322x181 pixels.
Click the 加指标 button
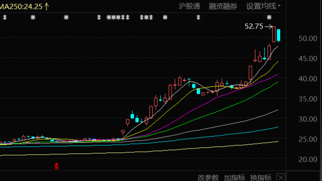tap(234, 178)
